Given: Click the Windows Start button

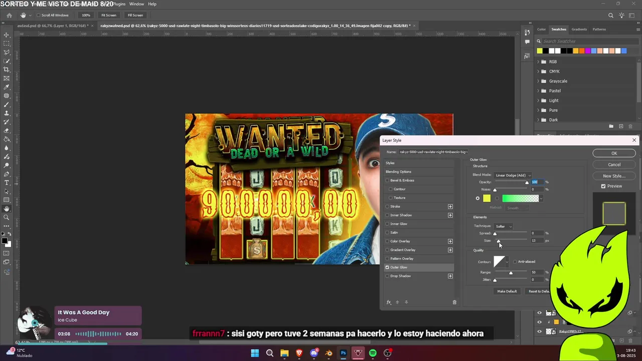Looking at the screenshot, I should pyautogui.click(x=255, y=353).
